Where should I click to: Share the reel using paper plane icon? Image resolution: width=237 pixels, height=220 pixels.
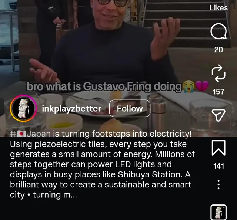click(218, 115)
